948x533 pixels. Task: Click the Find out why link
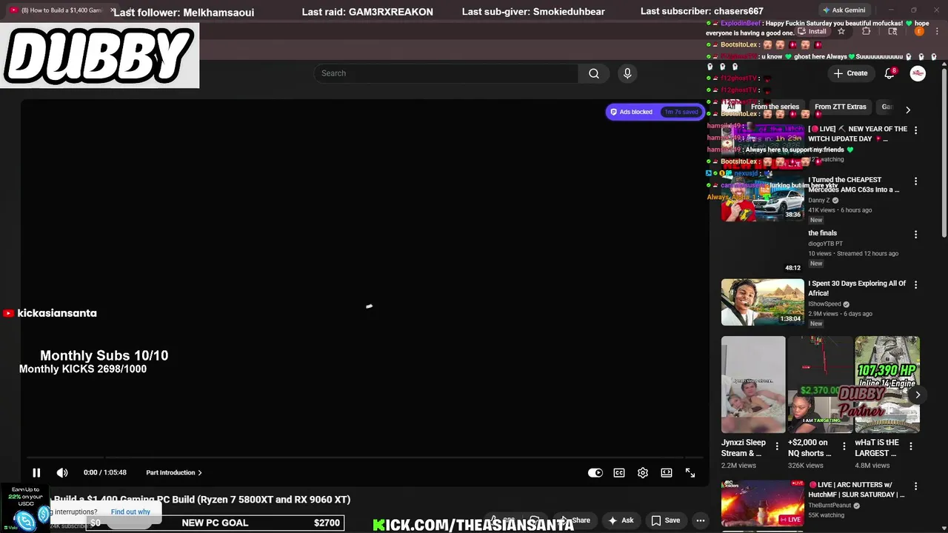pyautogui.click(x=130, y=512)
